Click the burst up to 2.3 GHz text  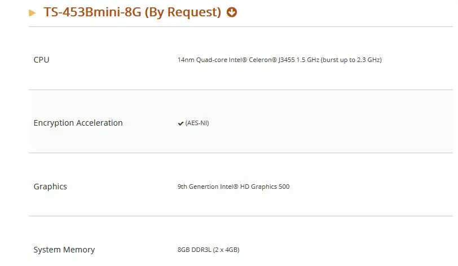[351, 60]
